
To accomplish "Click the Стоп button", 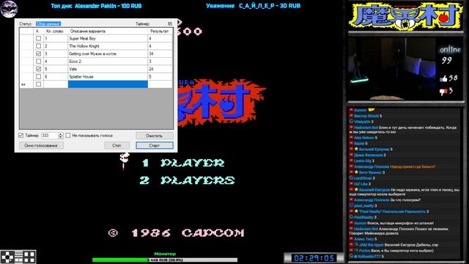I will pos(117,145).
